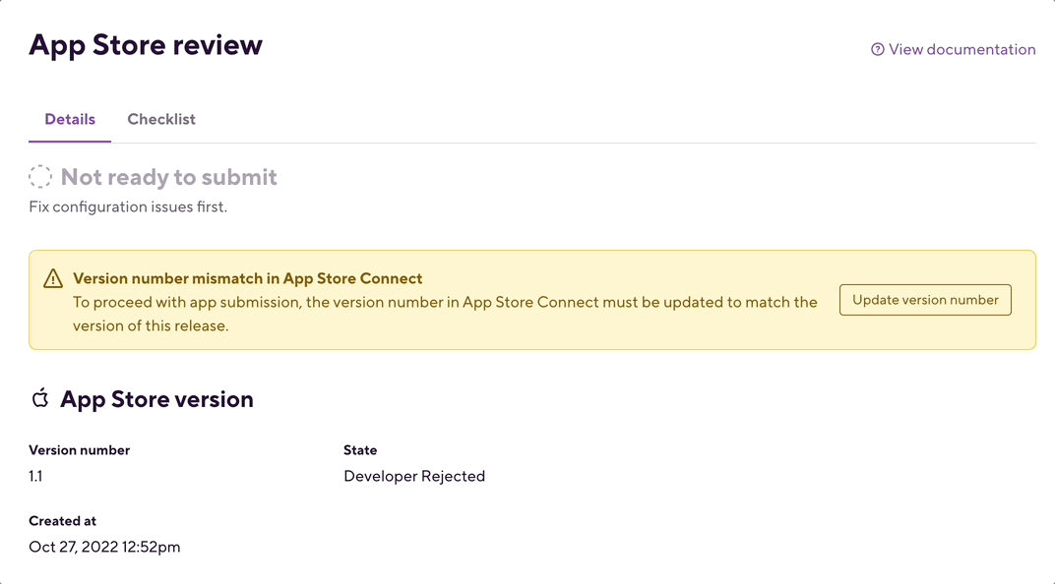The width and height of the screenshot is (1055, 584).
Task: Click the warning banner description text
Action: click(445, 314)
